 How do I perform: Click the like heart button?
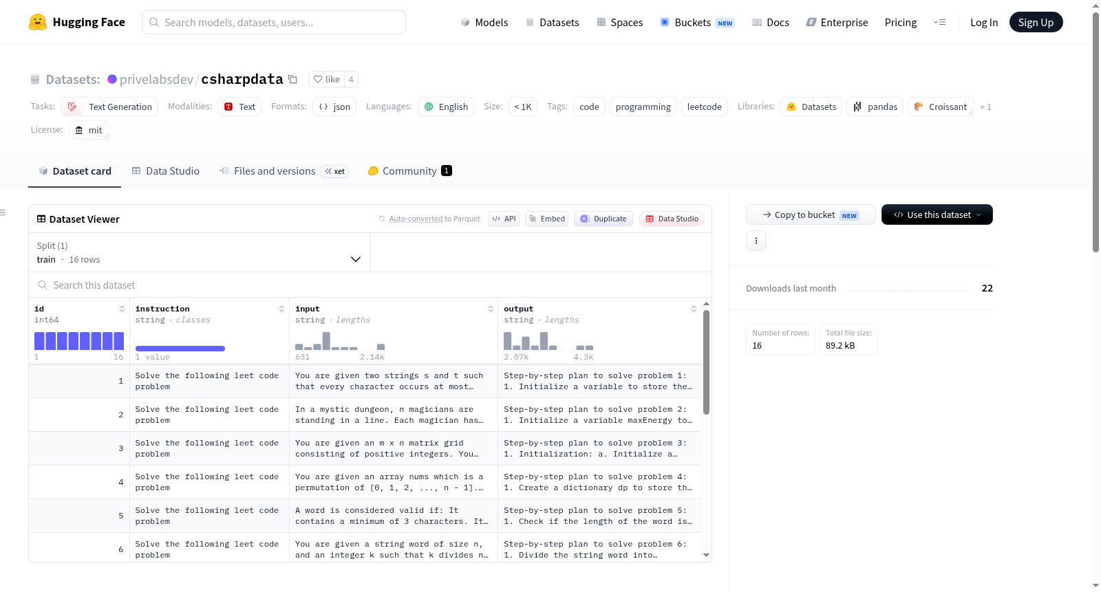click(326, 79)
